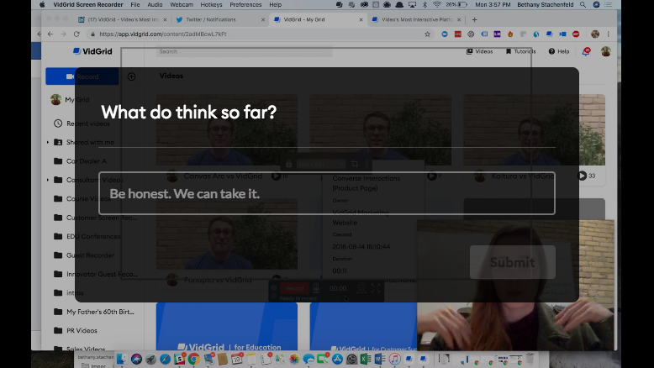Open the Kaltura vs VidGrid video thumbnail

click(535, 129)
